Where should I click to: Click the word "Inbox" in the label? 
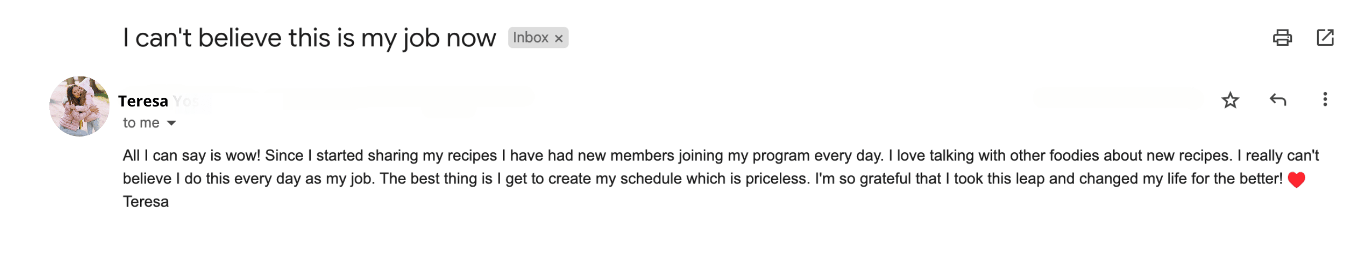pos(530,38)
